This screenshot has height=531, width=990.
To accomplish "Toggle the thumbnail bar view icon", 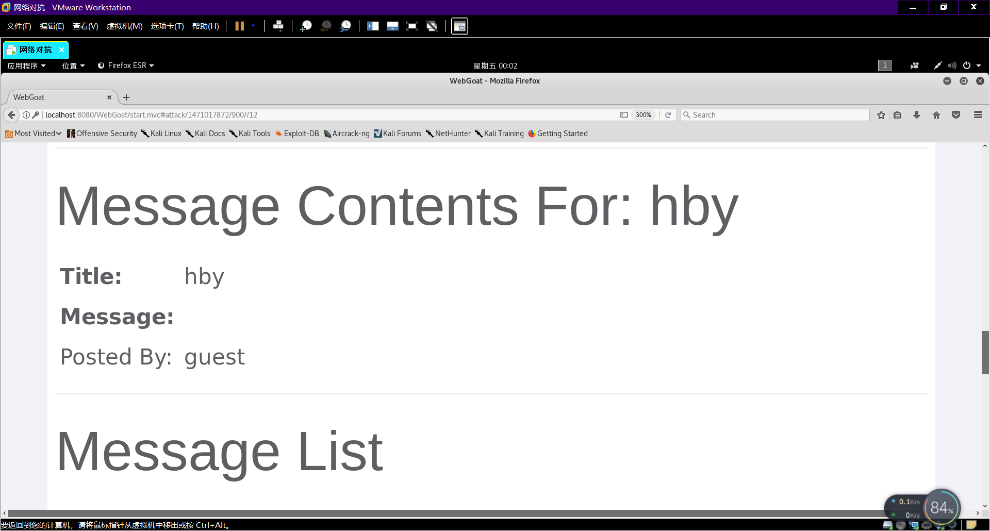I will pos(392,26).
